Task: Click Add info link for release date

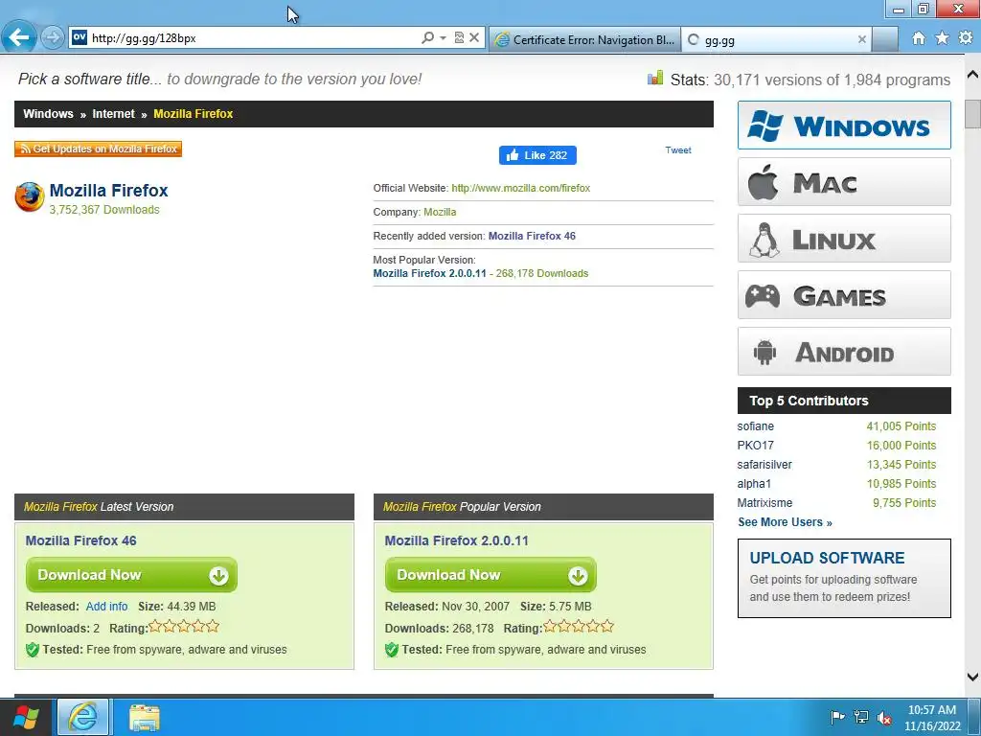Action: [106, 607]
